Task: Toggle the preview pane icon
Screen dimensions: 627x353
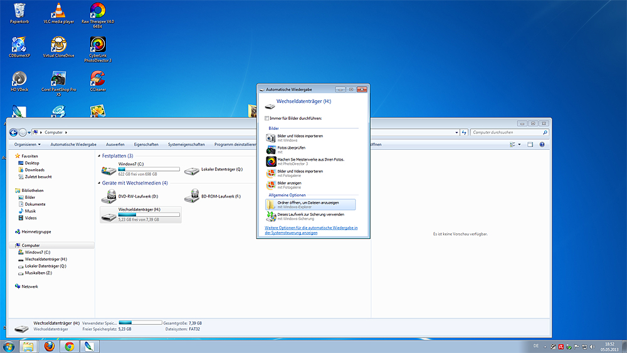Action: pos(530,144)
